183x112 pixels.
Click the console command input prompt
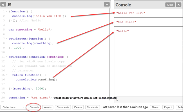[148, 100]
